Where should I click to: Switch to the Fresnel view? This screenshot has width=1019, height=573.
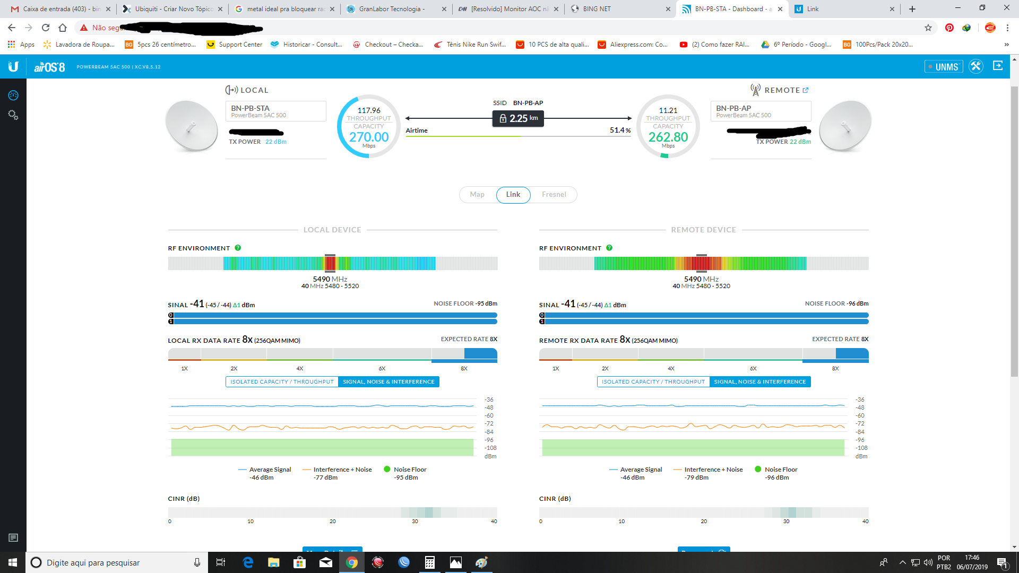click(554, 195)
